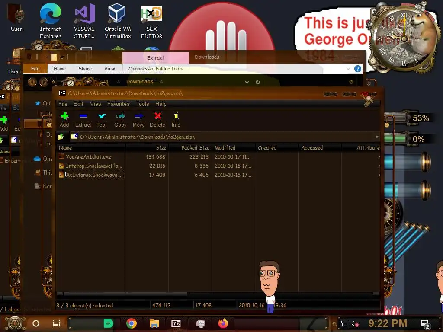Screen dimensions: 443x332
Task: Delete selected files with the red X
Action: pos(157,120)
